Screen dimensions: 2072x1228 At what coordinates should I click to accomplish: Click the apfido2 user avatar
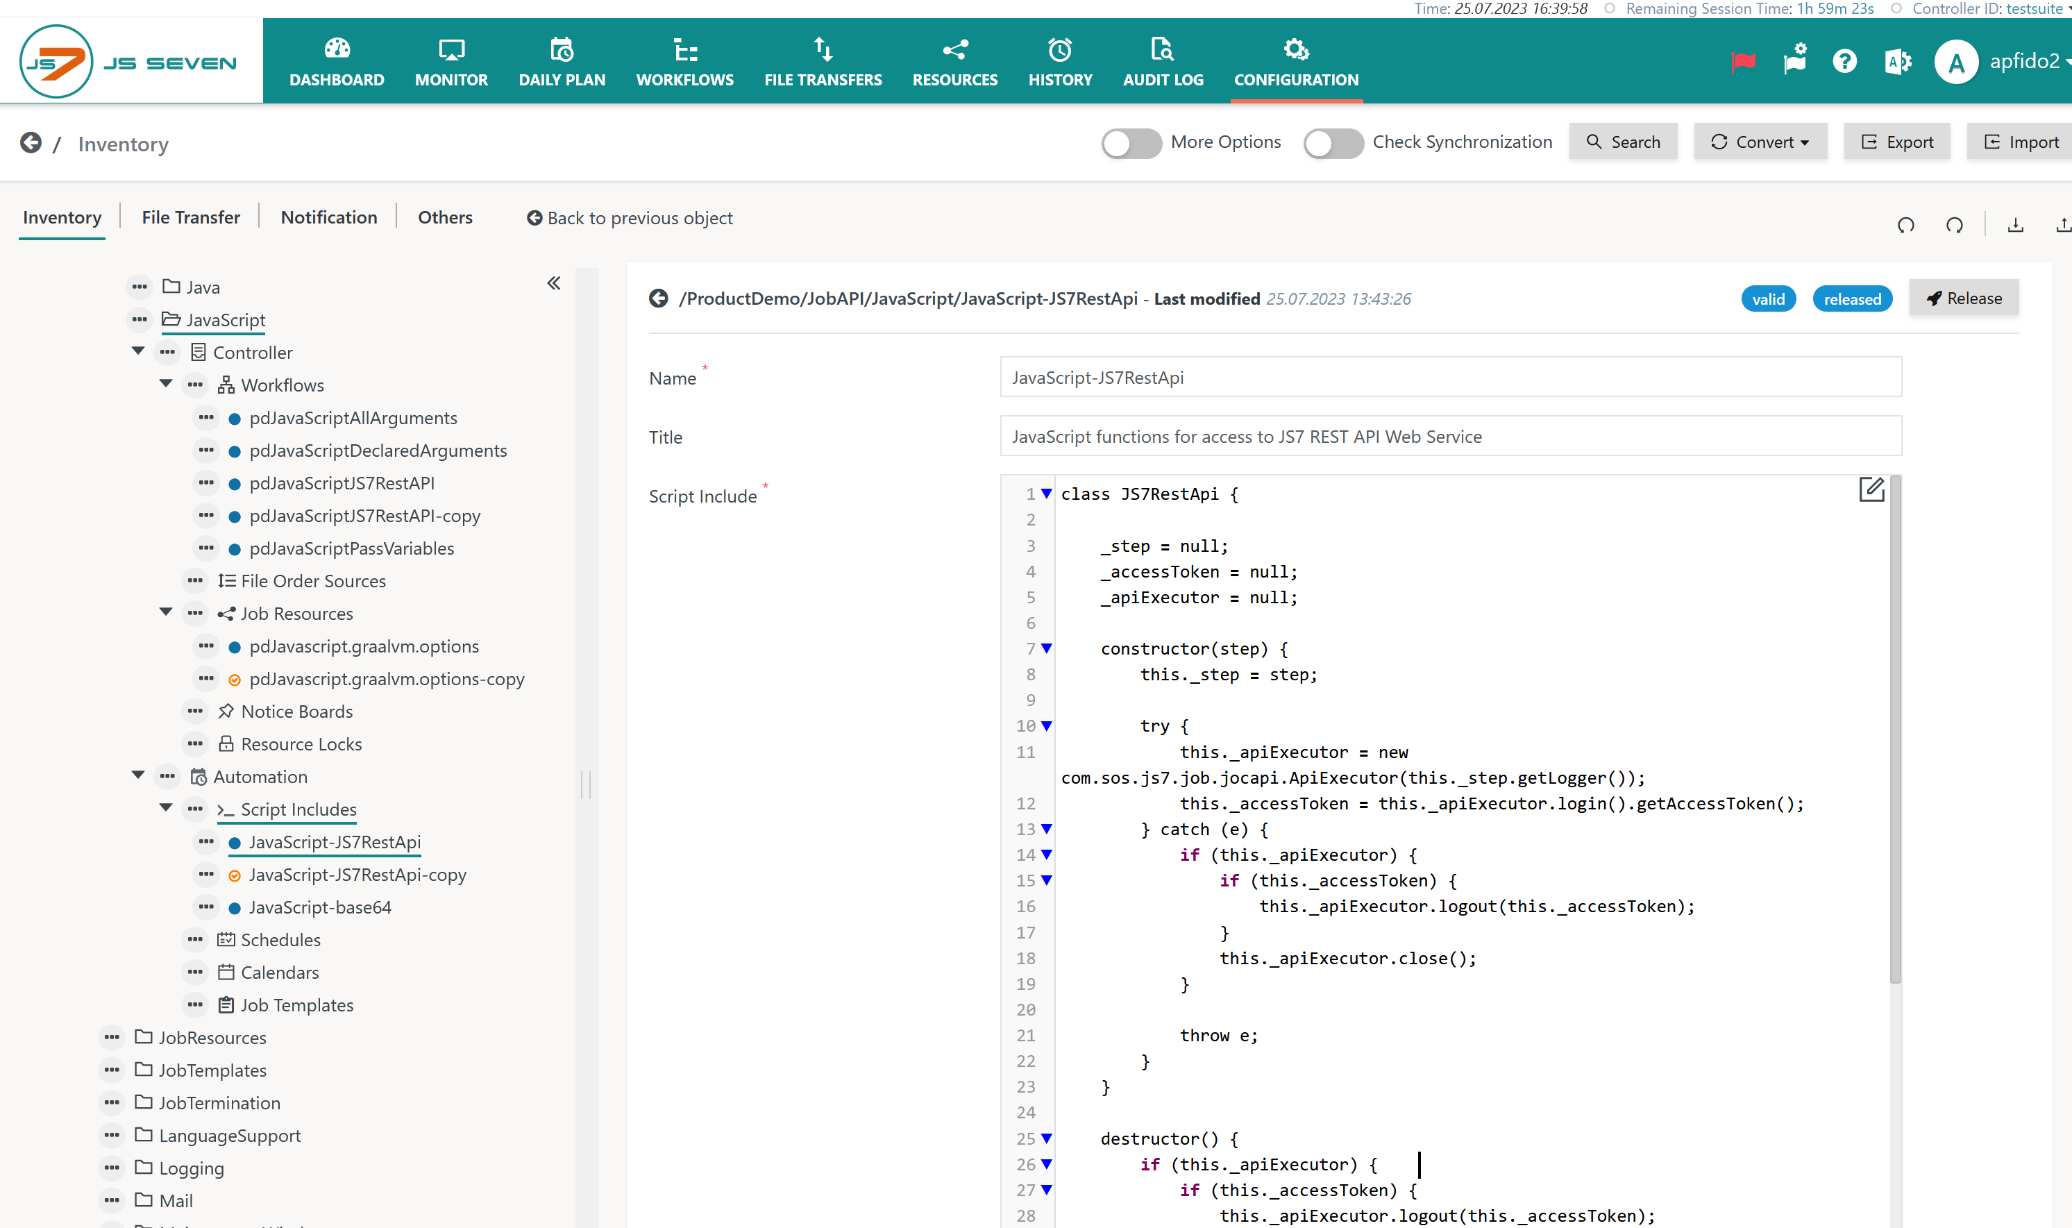[1956, 61]
